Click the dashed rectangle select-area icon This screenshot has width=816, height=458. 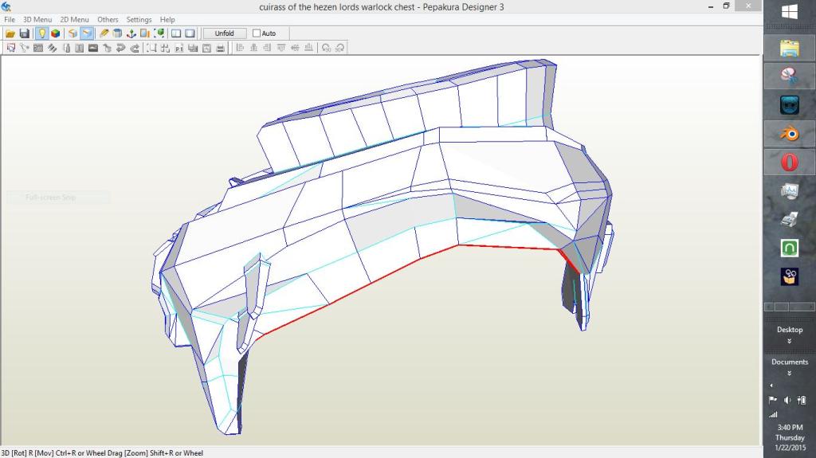(x=151, y=48)
